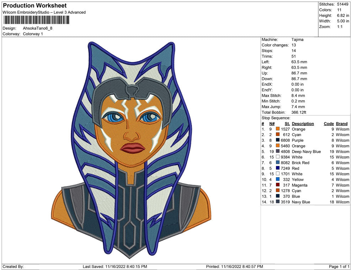Click the Stops value 14

[294, 51]
